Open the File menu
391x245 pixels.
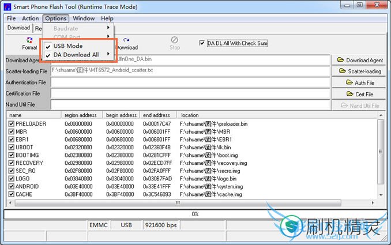coord(11,18)
